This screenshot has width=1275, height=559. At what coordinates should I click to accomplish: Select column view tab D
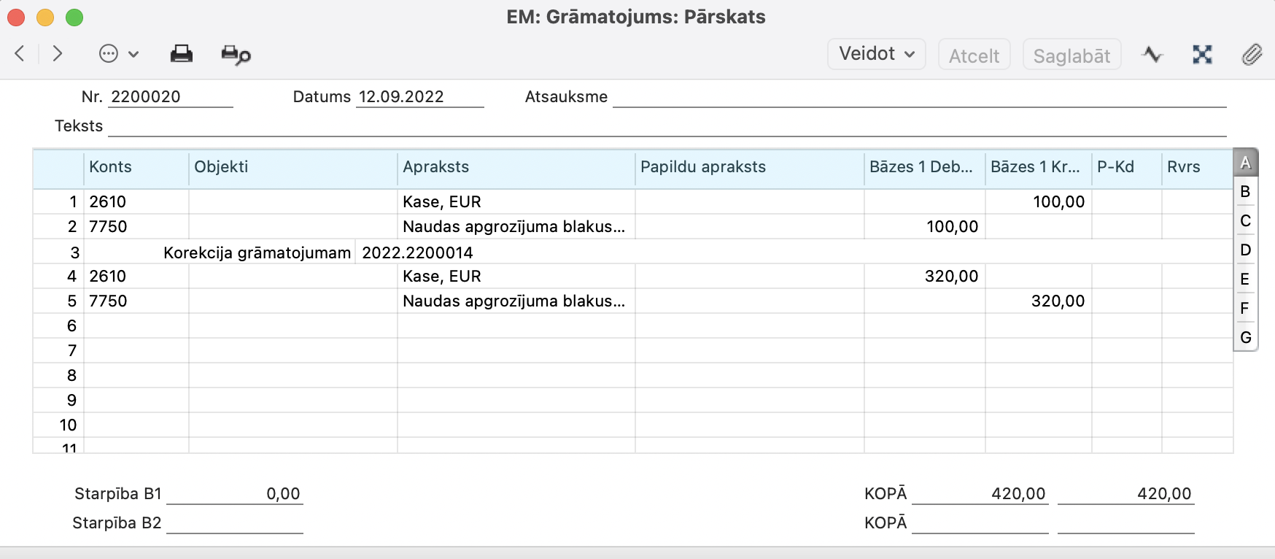[1245, 250]
